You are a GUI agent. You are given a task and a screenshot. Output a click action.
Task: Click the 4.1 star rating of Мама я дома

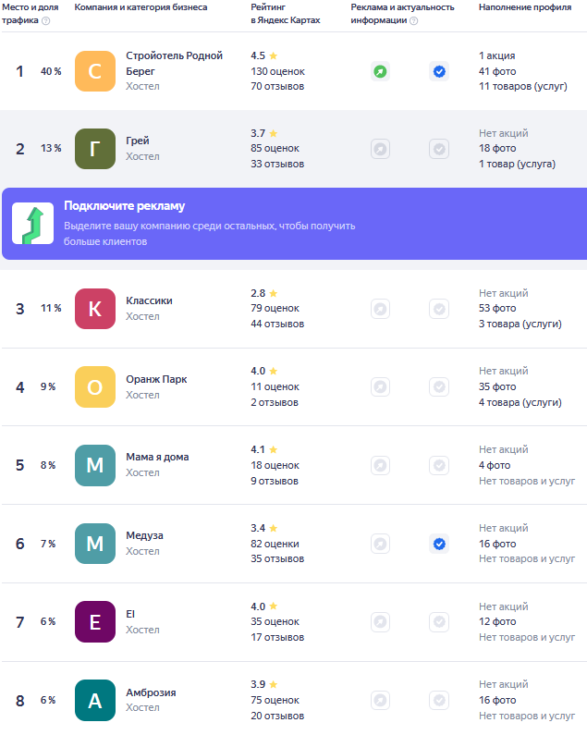tap(264, 449)
